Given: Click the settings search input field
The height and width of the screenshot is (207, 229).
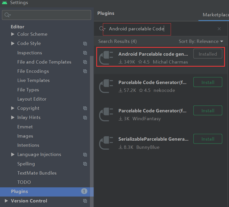Looking at the screenshot, I should 46,15.
